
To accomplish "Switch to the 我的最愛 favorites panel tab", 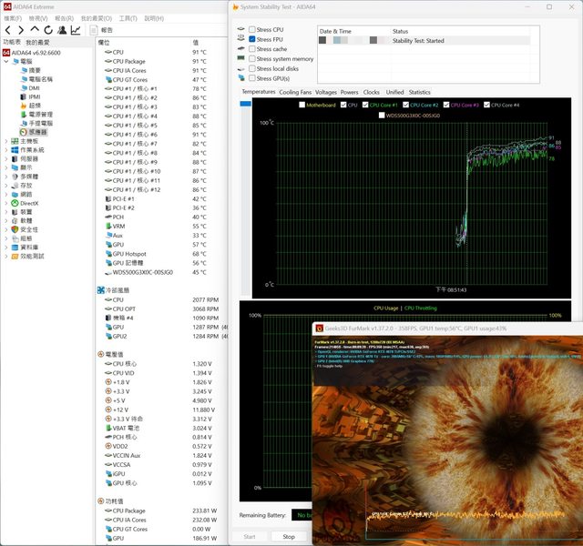I will [x=37, y=42].
